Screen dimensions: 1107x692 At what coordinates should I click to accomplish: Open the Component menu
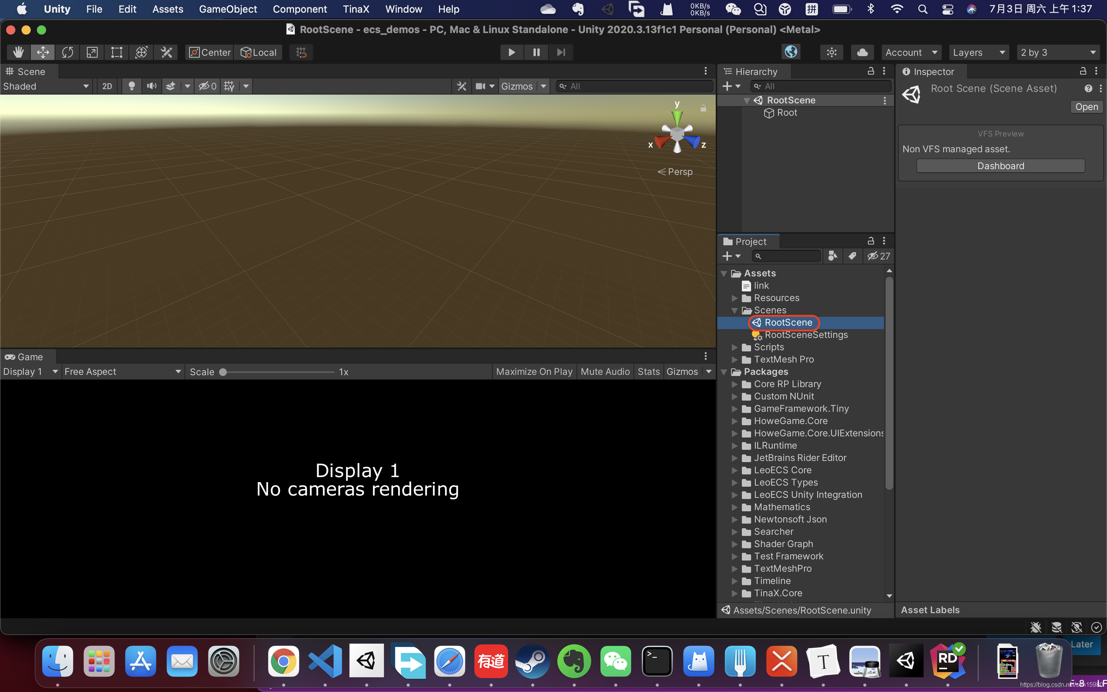click(x=300, y=9)
